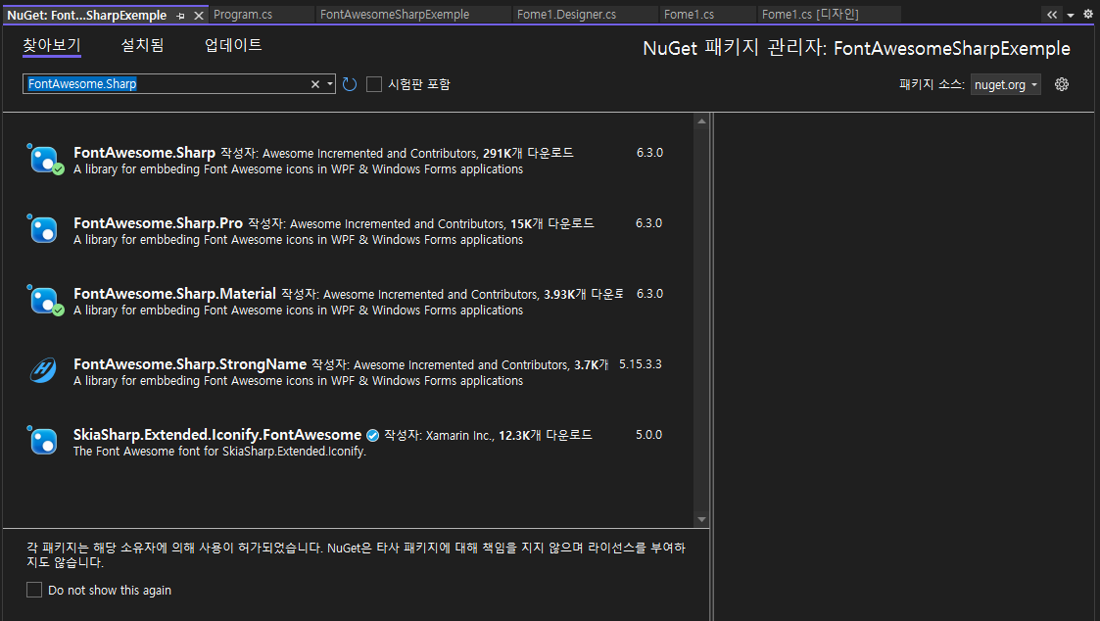Viewport: 1100px width, 621px height.
Task: Click the SkiaSharp description text
Action: tap(219, 452)
